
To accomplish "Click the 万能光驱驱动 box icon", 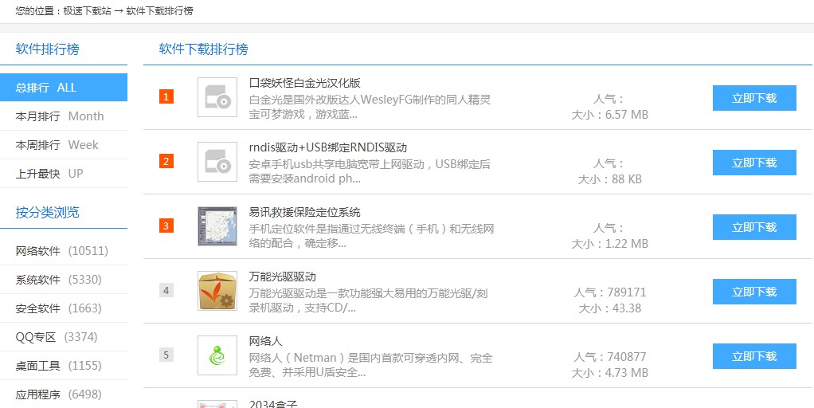I will click(217, 291).
